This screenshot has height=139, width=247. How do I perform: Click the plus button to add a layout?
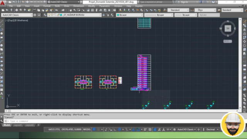(x=38, y=125)
